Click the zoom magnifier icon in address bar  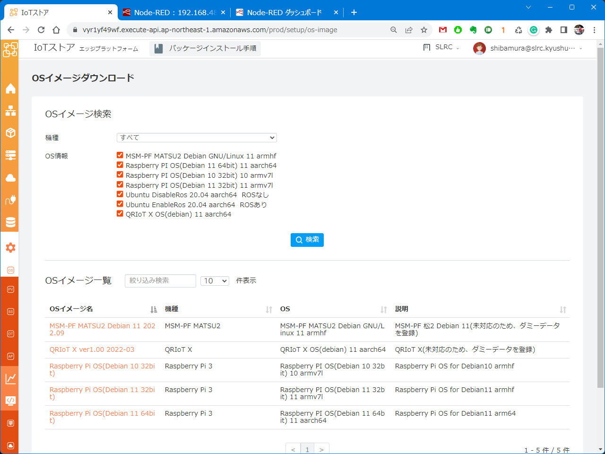(x=394, y=30)
